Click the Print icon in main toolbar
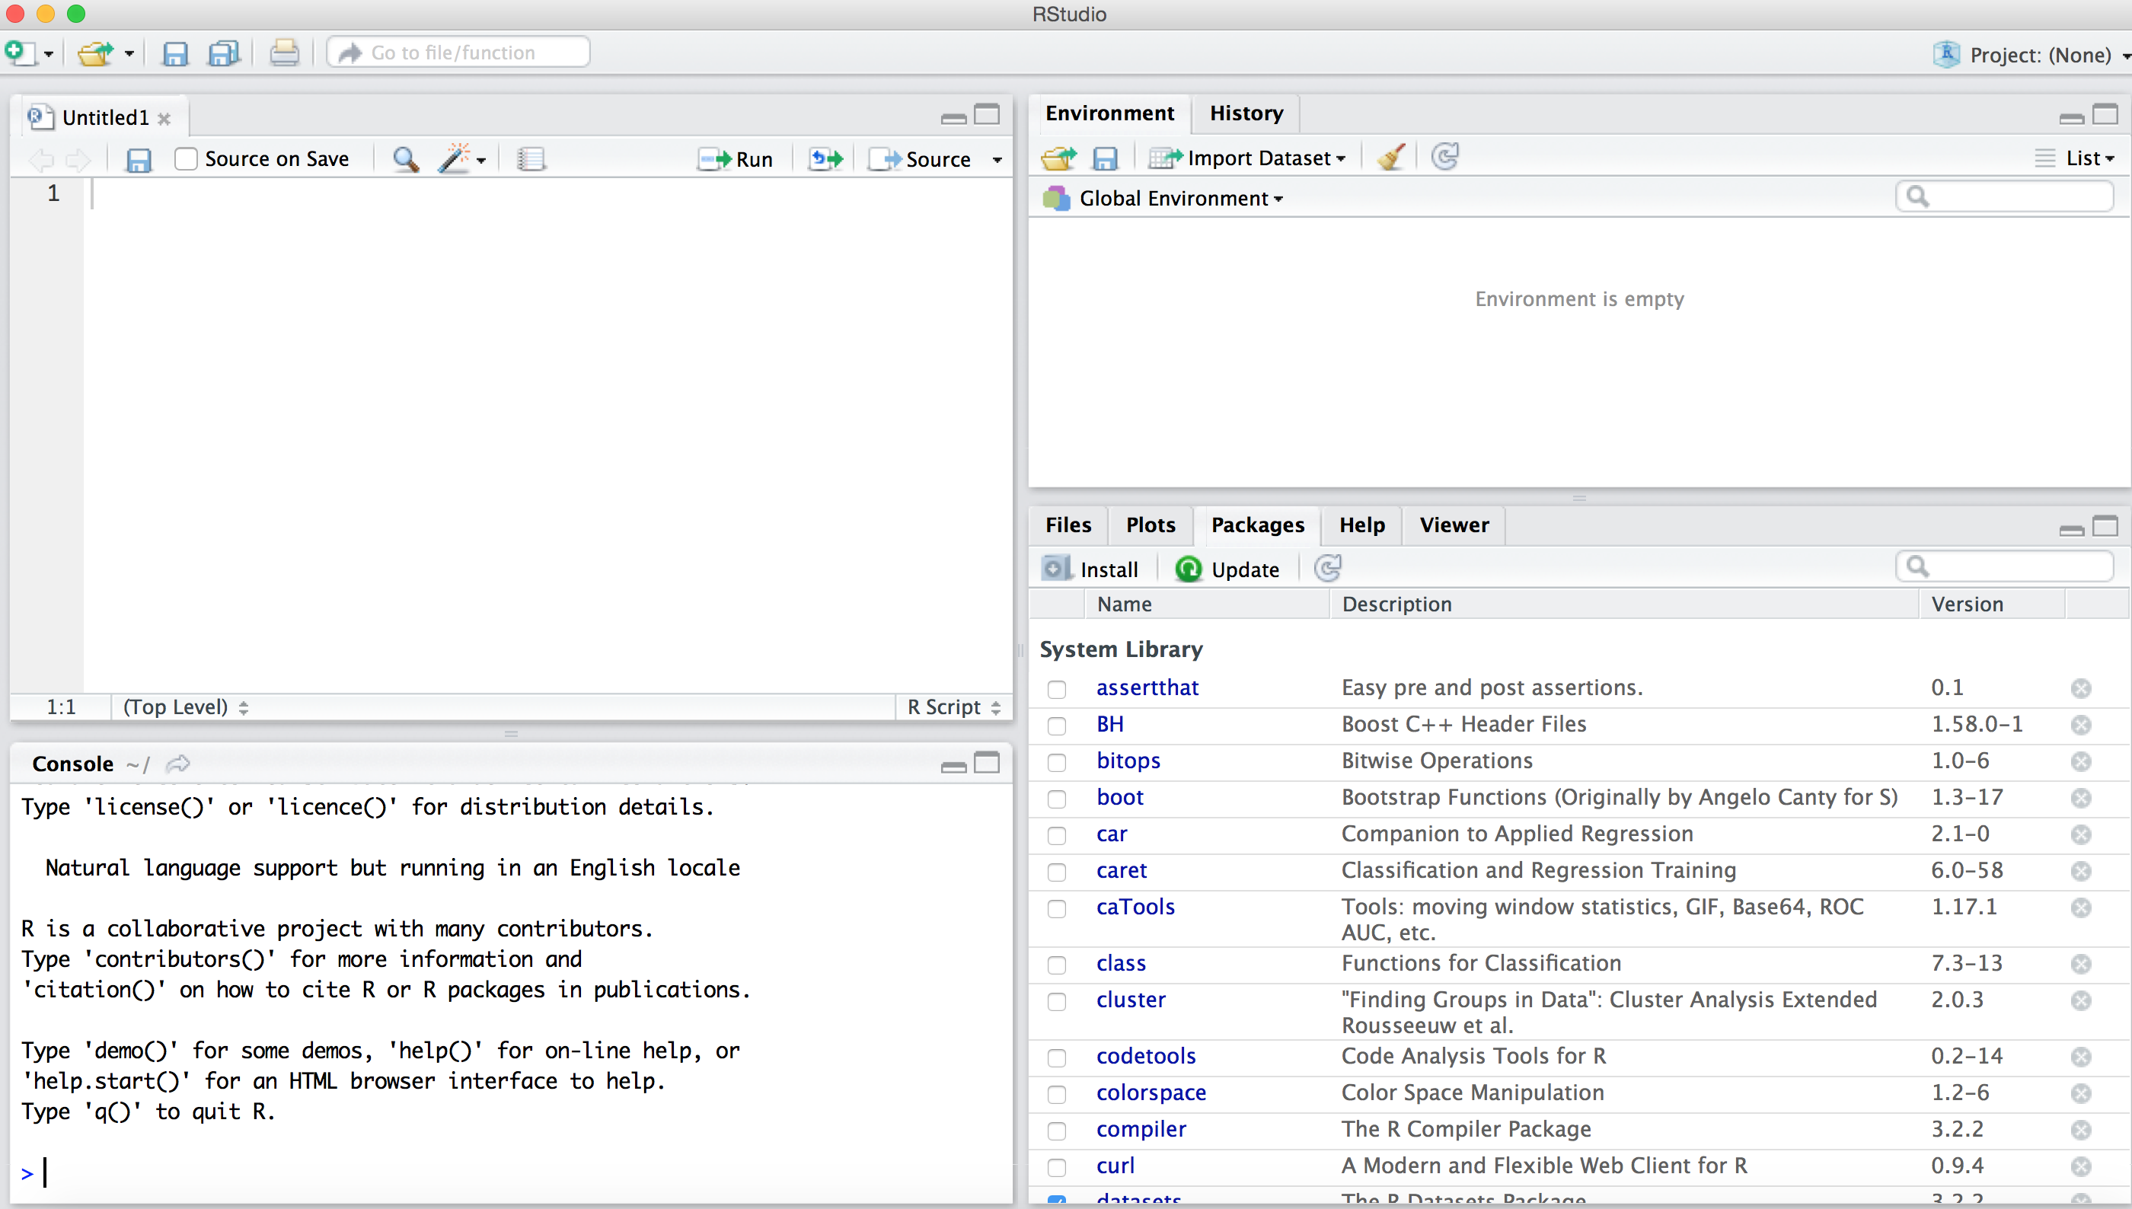 coord(284,53)
